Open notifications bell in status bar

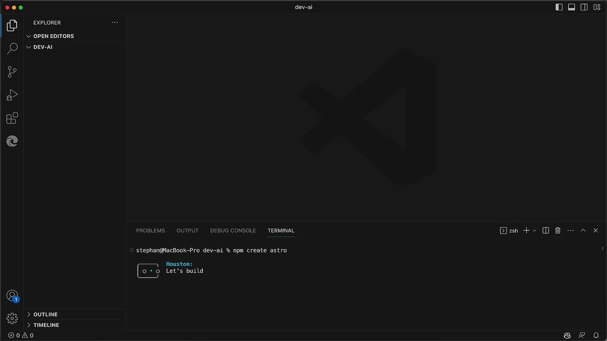pyautogui.click(x=596, y=335)
